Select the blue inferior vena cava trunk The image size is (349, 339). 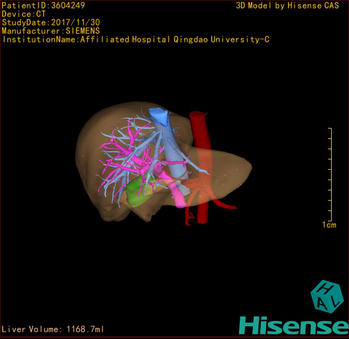point(166,140)
